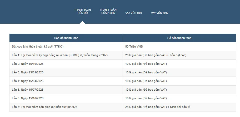Open the Vay vốn 50% tab
The height and width of the screenshot is (117, 240).
tap(159, 13)
